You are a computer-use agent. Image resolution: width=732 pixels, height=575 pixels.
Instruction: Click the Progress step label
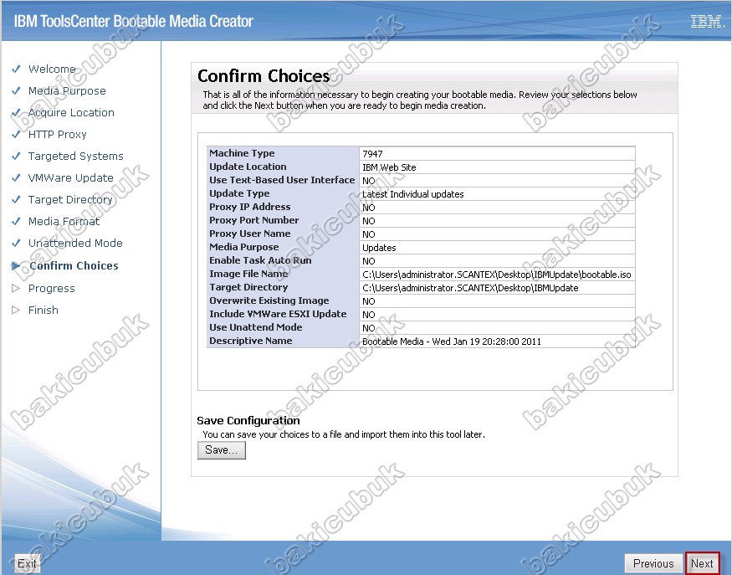[51, 288]
